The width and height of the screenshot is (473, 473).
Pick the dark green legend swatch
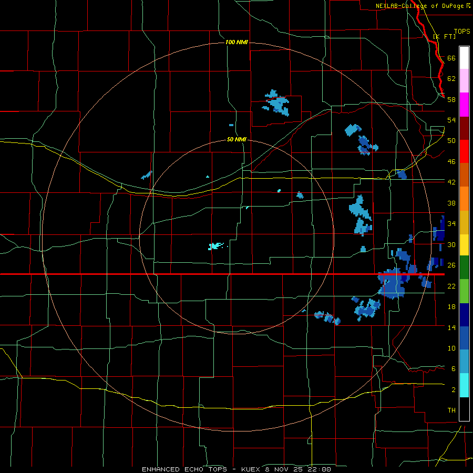(x=464, y=268)
